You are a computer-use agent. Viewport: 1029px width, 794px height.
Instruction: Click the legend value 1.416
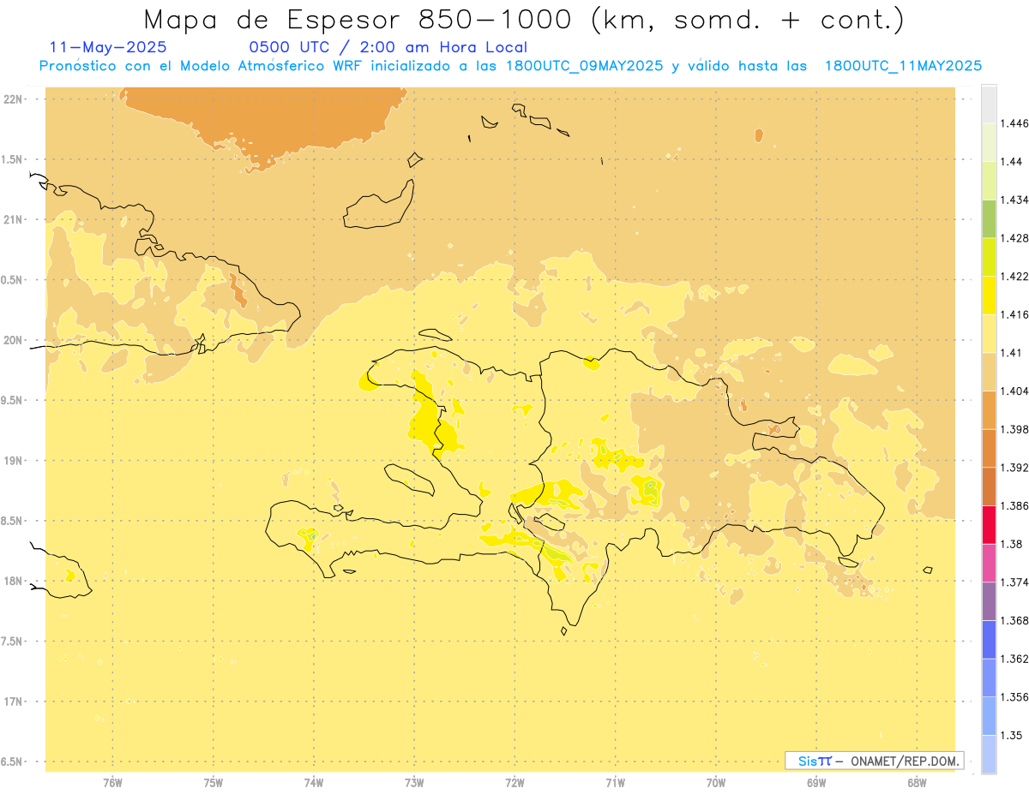click(1015, 314)
